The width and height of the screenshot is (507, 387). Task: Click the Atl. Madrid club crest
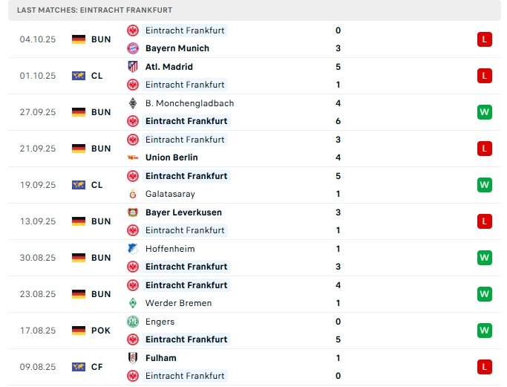[133, 67]
